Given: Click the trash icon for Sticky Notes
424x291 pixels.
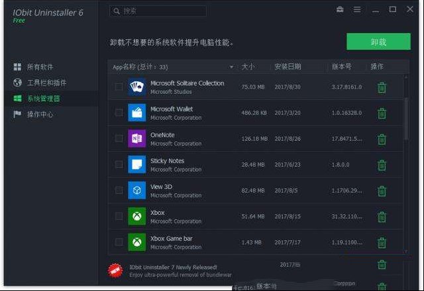Looking at the screenshot, I should 382,165.
